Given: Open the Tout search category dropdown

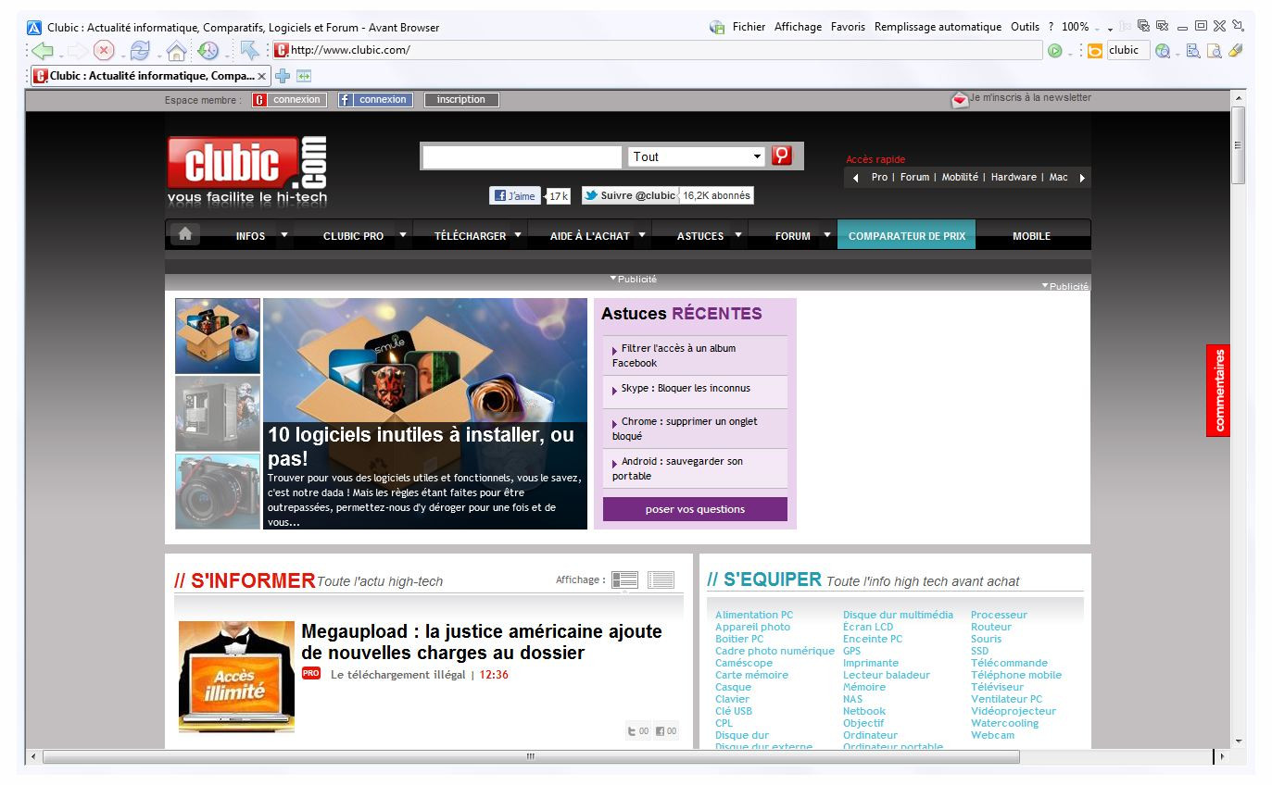Looking at the screenshot, I should 696,156.
